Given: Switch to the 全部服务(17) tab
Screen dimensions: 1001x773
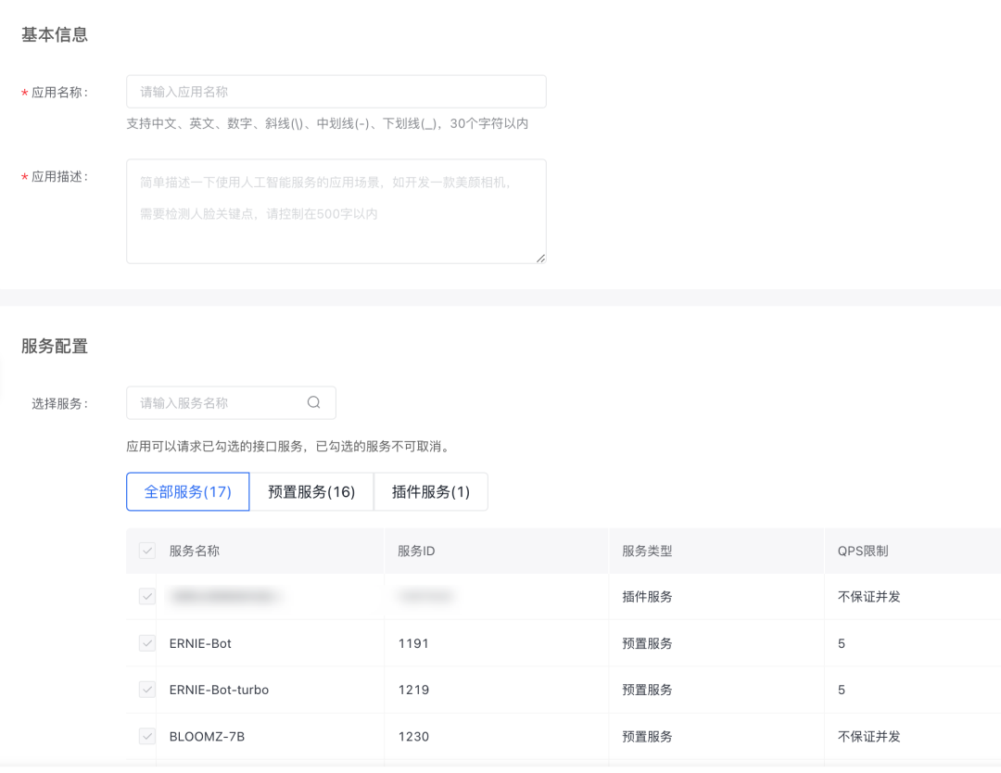Looking at the screenshot, I should [187, 491].
